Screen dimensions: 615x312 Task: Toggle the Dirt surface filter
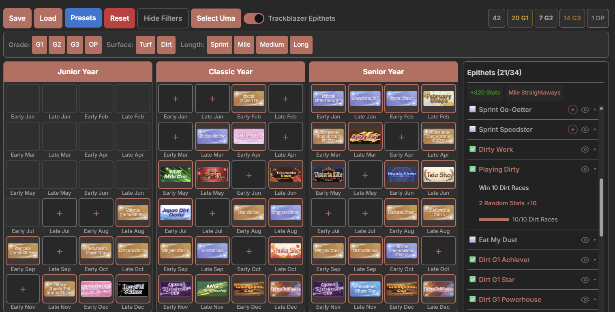click(x=166, y=45)
